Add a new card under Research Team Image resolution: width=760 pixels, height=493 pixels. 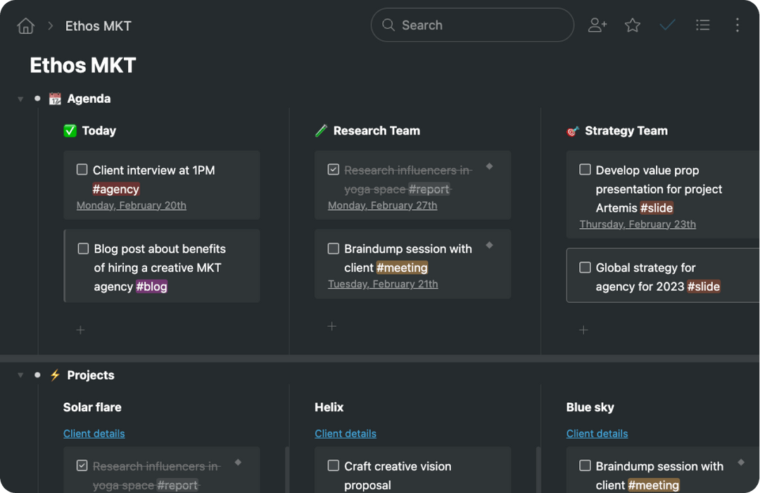pos(332,326)
